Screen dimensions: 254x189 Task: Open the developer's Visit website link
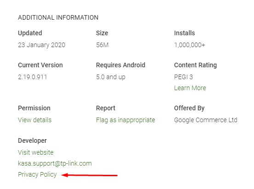point(36,152)
